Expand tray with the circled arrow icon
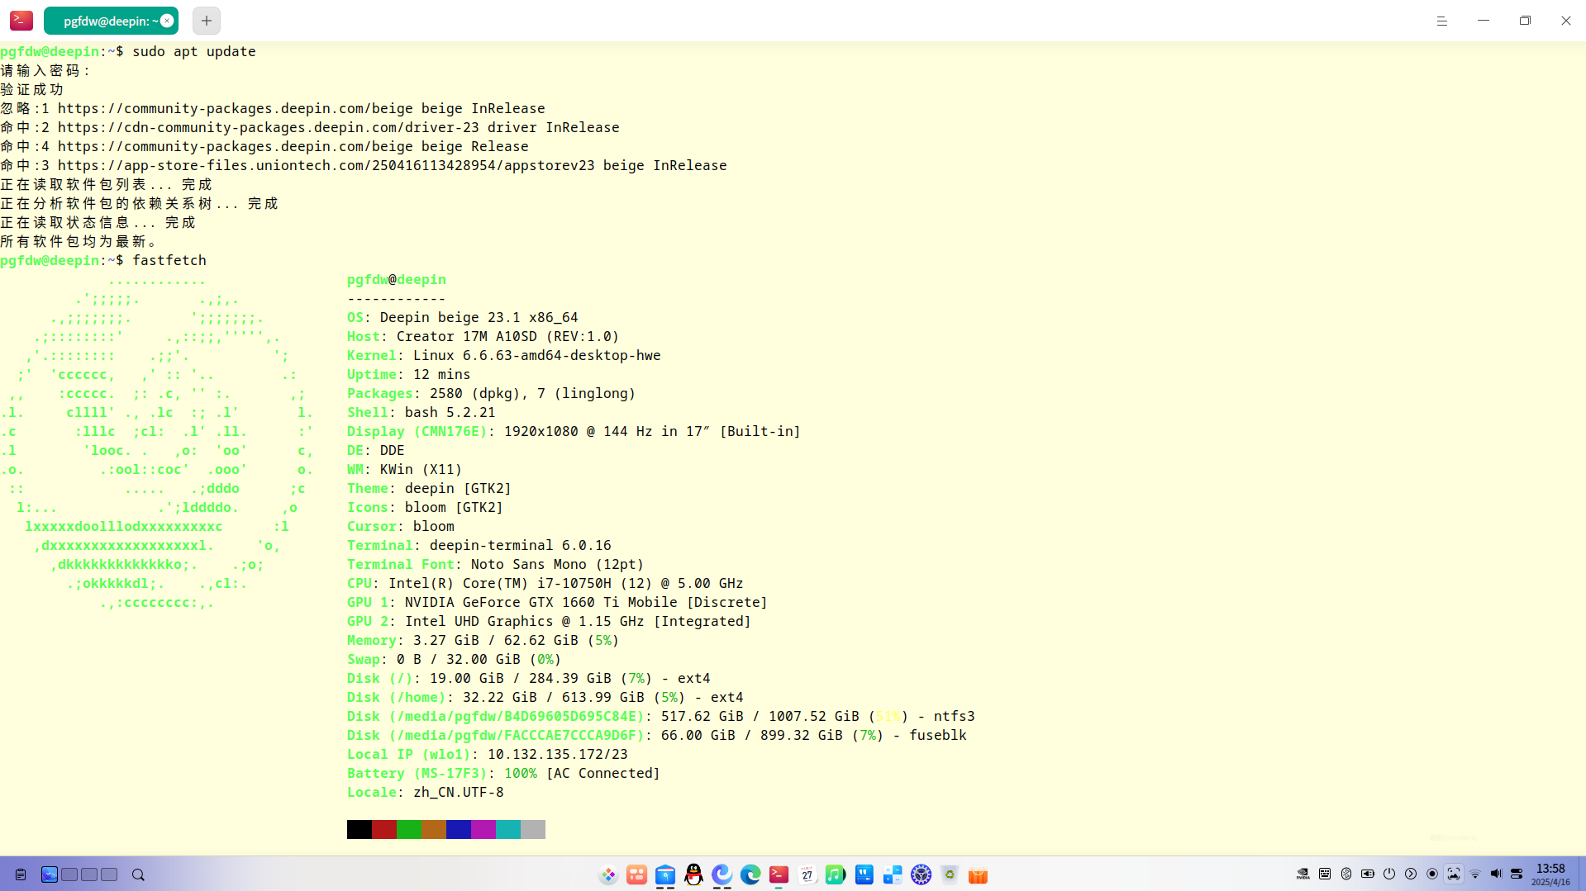The width and height of the screenshot is (1586, 891). 1411,874
